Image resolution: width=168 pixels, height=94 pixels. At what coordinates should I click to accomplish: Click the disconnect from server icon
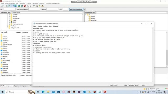click(x=28, y=6)
